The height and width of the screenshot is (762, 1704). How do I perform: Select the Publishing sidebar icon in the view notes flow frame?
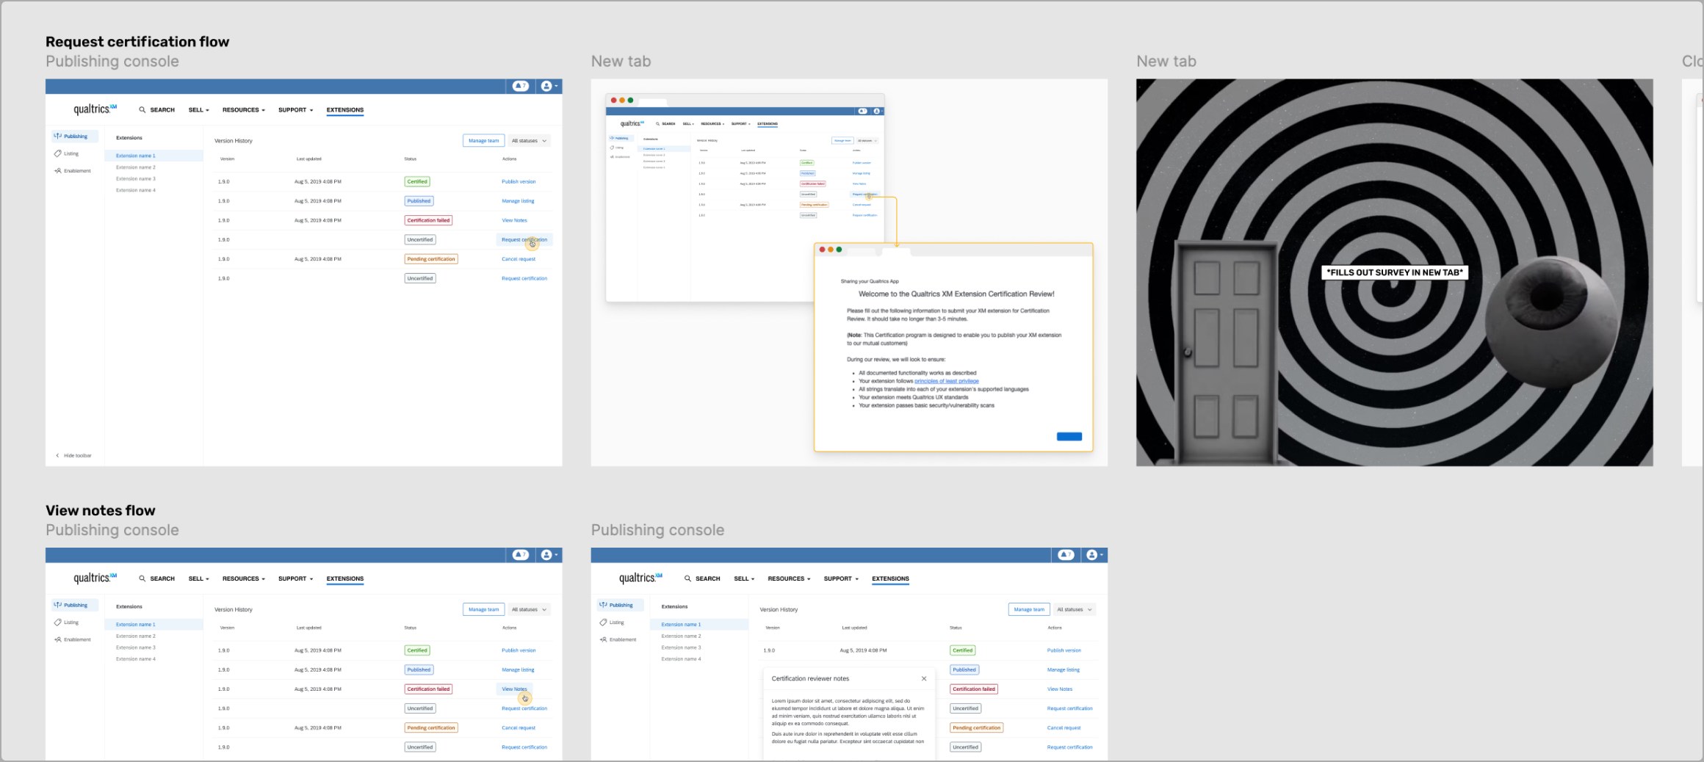coord(58,605)
